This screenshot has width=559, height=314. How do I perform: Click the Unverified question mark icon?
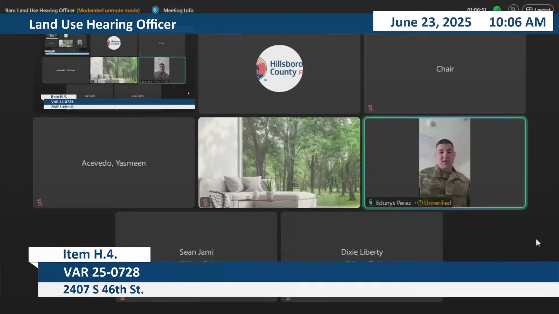[x=420, y=203]
